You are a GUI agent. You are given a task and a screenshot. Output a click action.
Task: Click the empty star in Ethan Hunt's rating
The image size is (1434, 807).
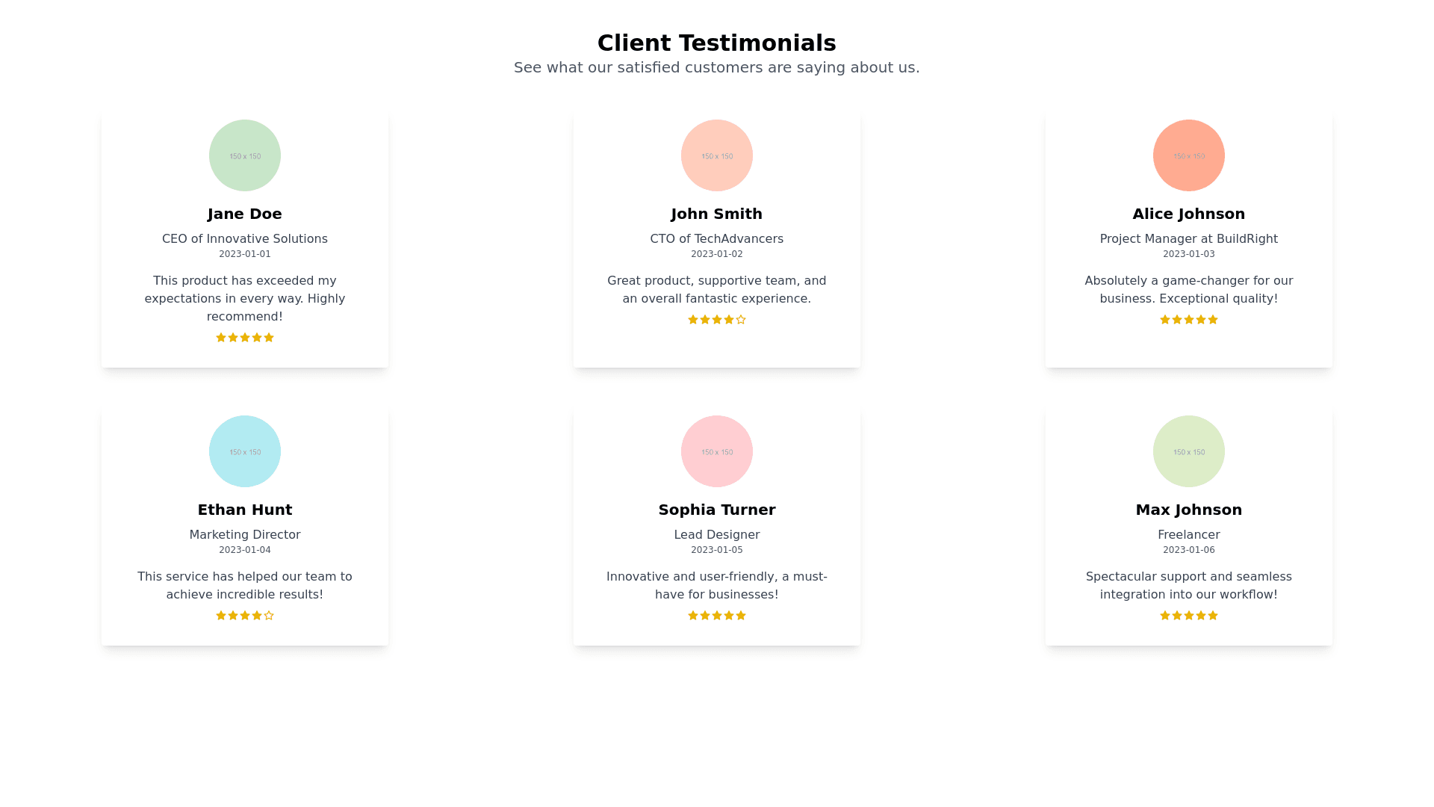click(269, 616)
